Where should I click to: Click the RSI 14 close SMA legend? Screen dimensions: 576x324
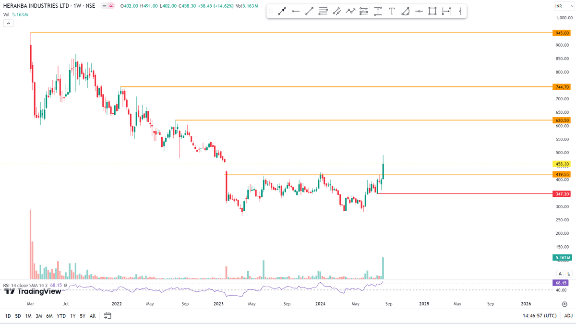(25, 285)
